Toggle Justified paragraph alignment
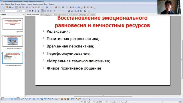This screenshot has width=183, height=103. click(51, 11)
